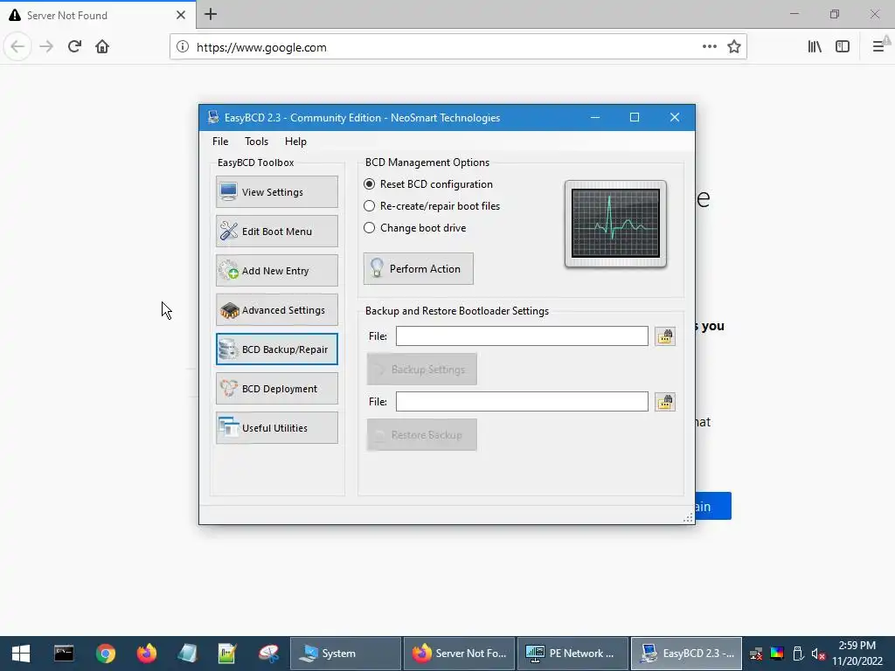Open Firefox hamburger application menu
The image size is (895, 671).
click(878, 47)
